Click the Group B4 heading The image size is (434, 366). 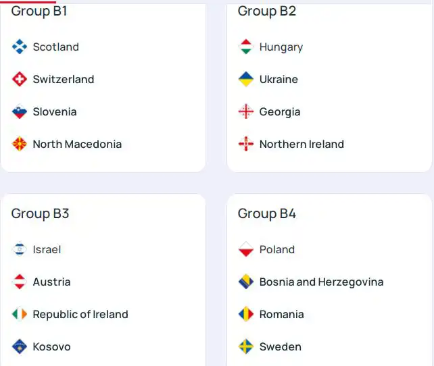coord(267,213)
